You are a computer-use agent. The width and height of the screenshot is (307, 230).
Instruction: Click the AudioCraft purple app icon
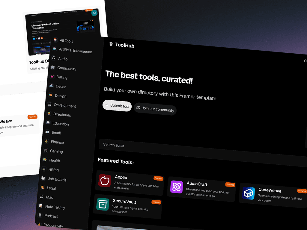coord(177,187)
